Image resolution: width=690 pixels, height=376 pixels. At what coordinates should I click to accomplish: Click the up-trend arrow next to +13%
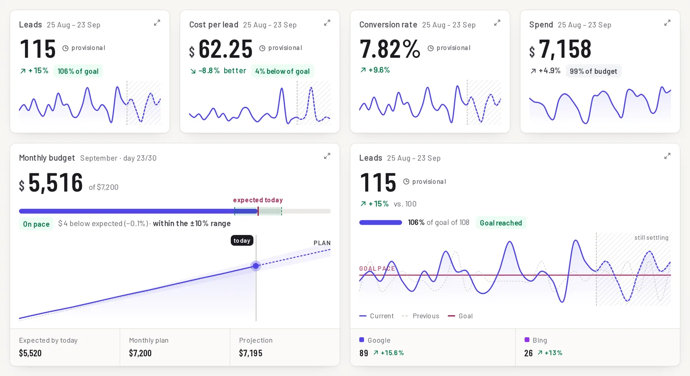point(540,353)
